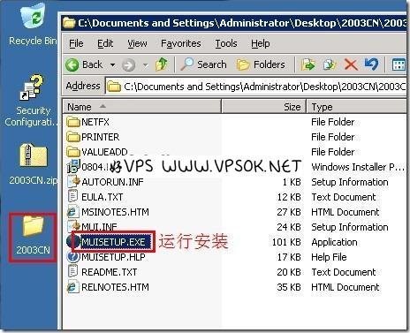Click the EULA.TXT file name
The image size is (410, 333).
click(102, 197)
